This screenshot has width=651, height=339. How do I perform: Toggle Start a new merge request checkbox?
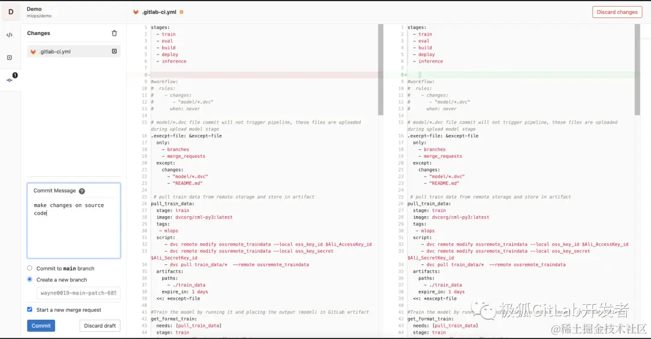click(30, 309)
